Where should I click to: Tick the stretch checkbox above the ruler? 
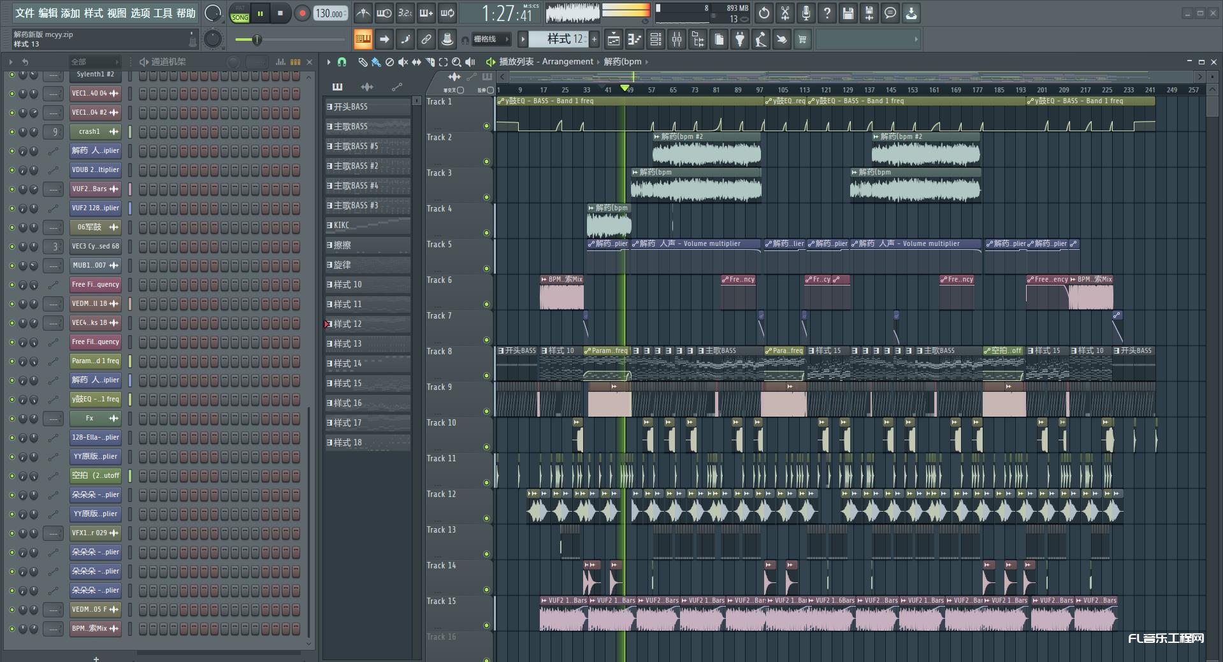[490, 90]
